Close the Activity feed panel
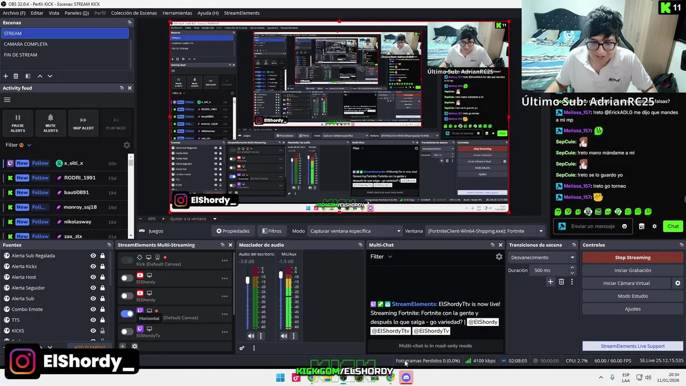The image size is (686, 386). (129, 88)
